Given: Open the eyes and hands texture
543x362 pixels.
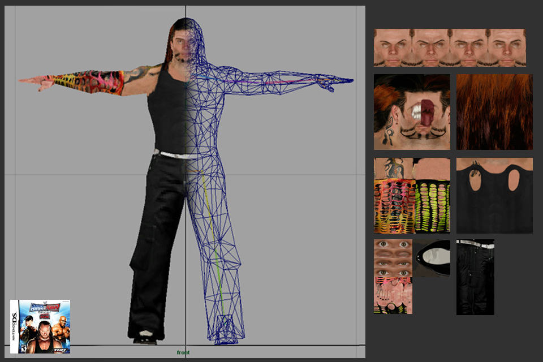Looking at the screenshot, I should point(393,277).
